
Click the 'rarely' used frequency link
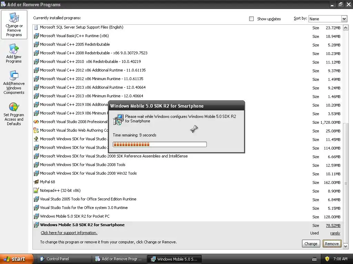[x=335, y=233]
